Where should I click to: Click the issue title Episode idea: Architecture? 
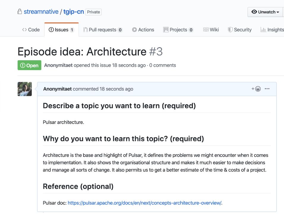pyautogui.click(x=82, y=52)
